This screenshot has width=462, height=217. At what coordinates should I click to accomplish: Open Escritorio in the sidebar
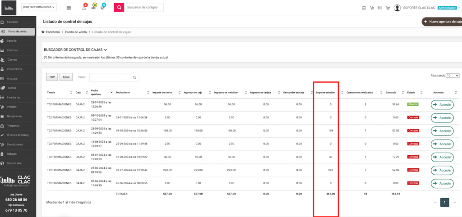click(18, 22)
